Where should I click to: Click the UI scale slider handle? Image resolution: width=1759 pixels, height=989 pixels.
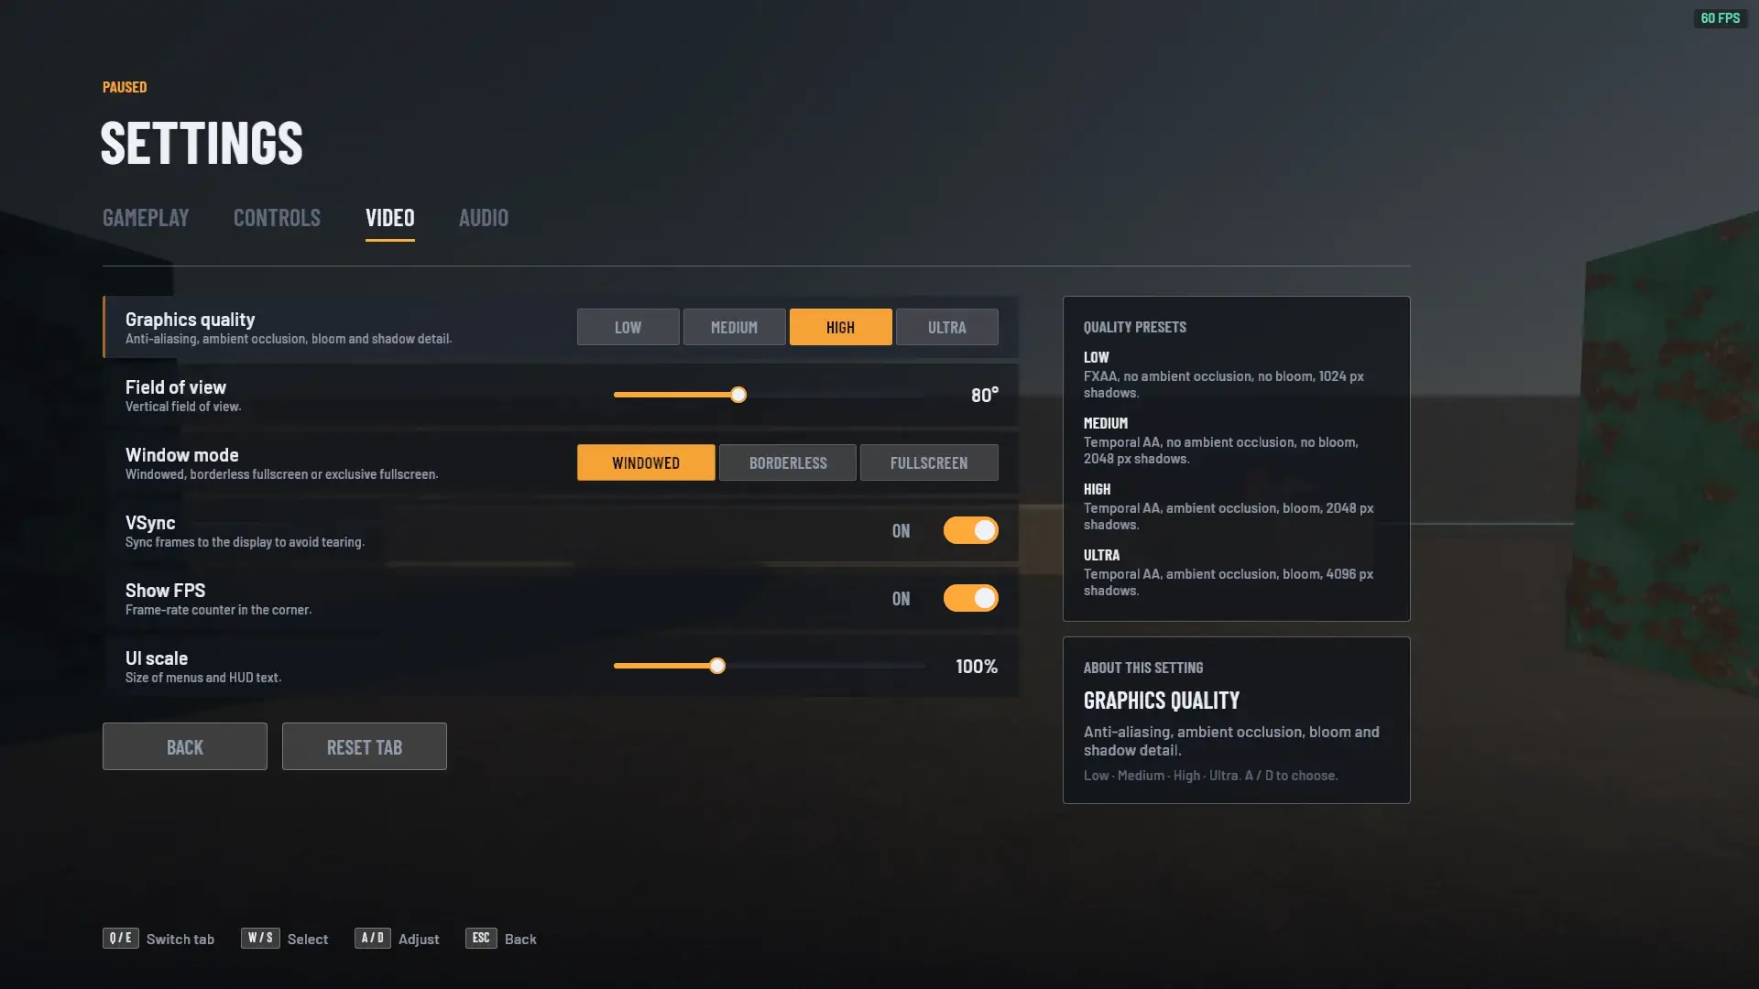point(717,666)
